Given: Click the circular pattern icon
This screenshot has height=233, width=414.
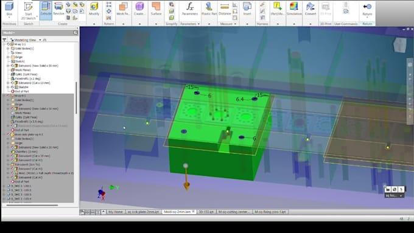Looking at the screenshot, I should point(109,11).
